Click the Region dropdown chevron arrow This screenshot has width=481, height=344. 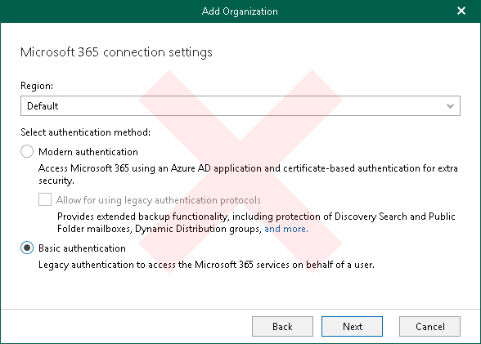tap(450, 106)
